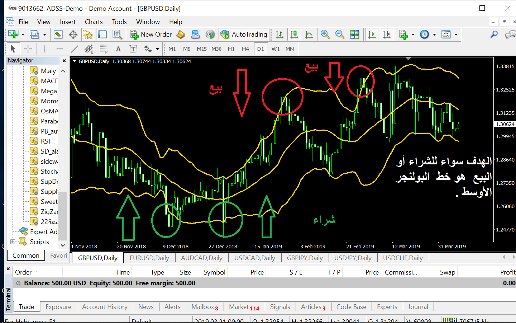Open arrows objects dropdown arrow
The width and height of the screenshot is (516, 323).
[157, 49]
